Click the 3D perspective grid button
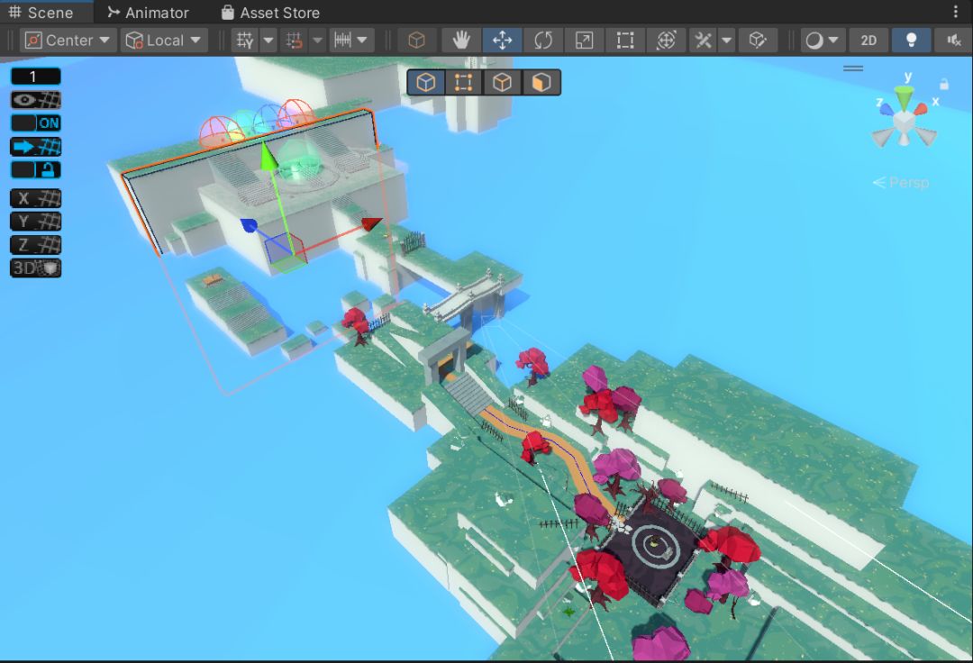This screenshot has height=663, width=973. click(x=35, y=268)
